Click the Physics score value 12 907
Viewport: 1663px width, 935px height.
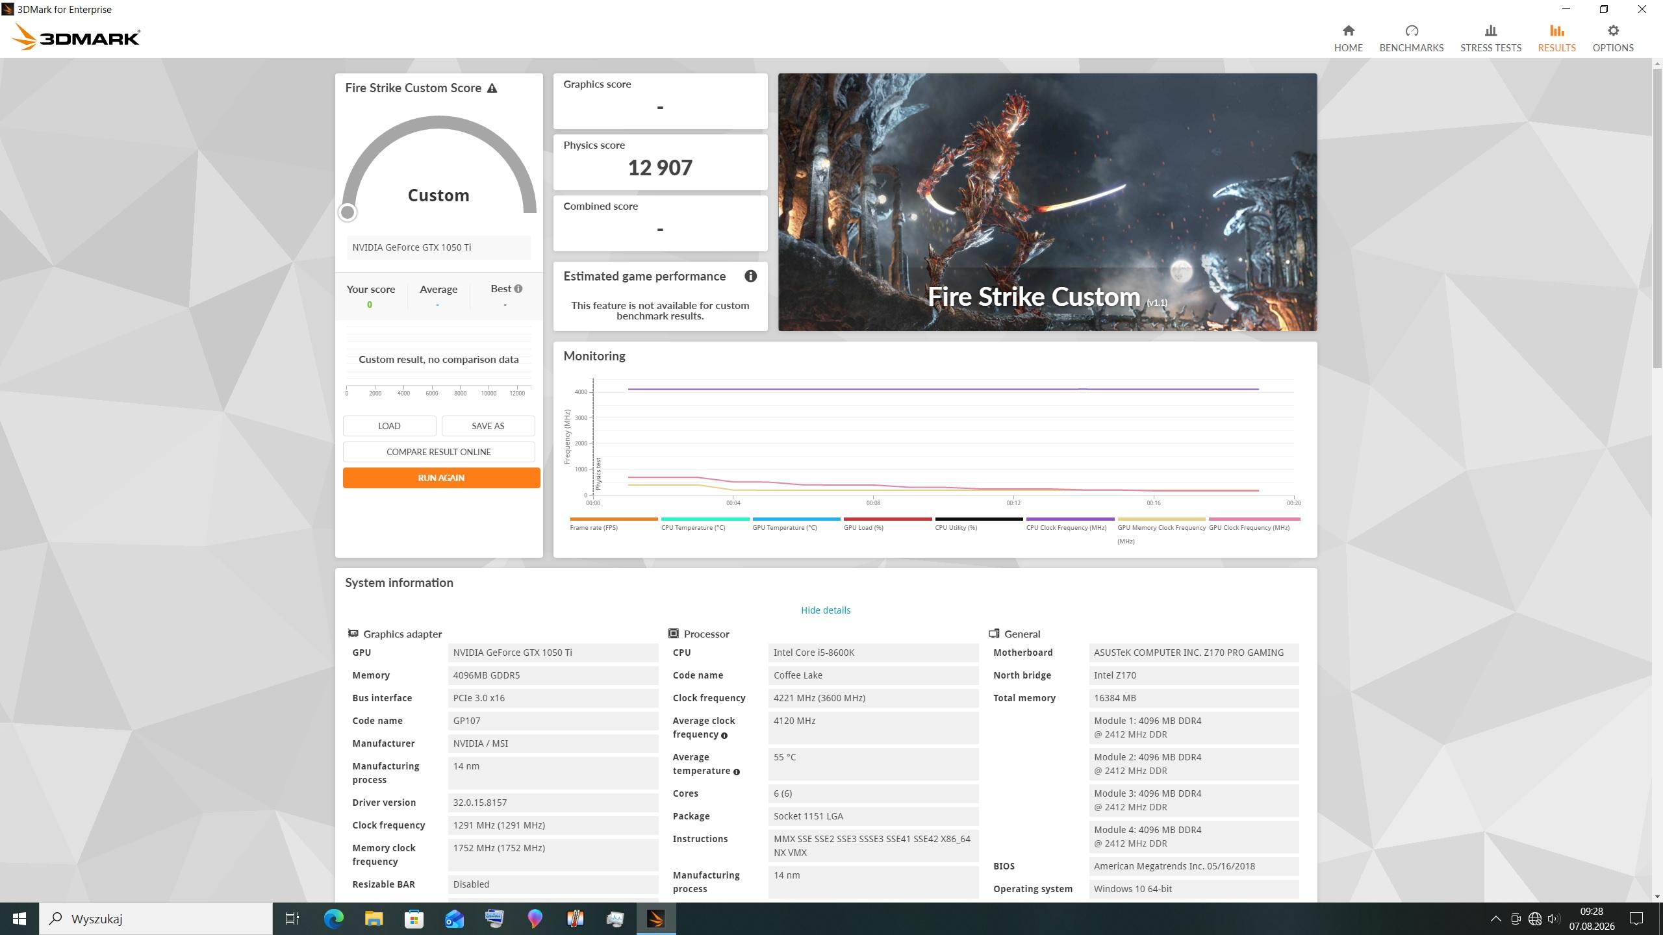pyautogui.click(x=660, y=168)
